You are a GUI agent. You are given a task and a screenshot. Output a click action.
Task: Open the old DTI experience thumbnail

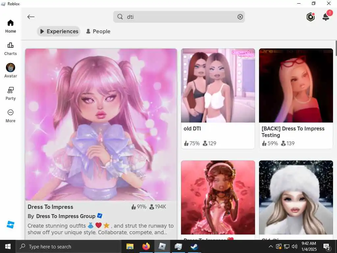pos(218,86)
